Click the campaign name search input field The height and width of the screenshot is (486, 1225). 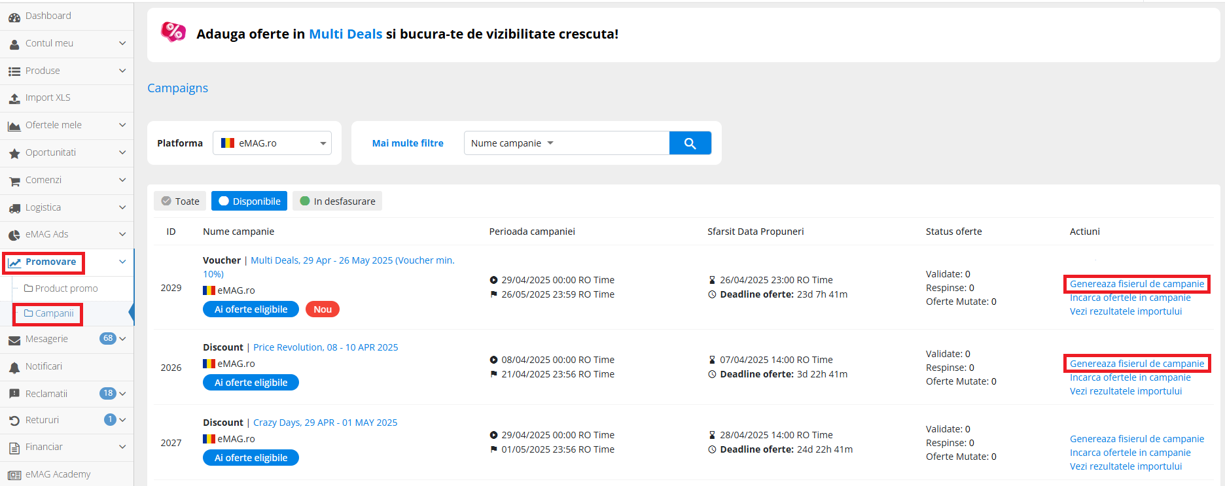[613, 143]
